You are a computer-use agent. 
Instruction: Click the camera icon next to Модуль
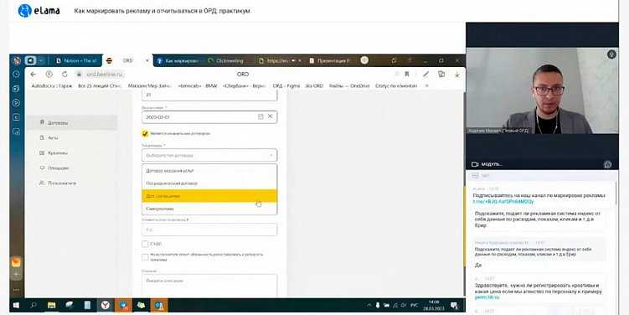[x=475, y=164]
